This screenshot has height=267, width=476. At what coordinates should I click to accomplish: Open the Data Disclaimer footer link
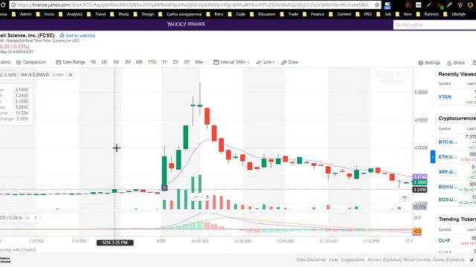pyautogui.click(x=311, y=260)
